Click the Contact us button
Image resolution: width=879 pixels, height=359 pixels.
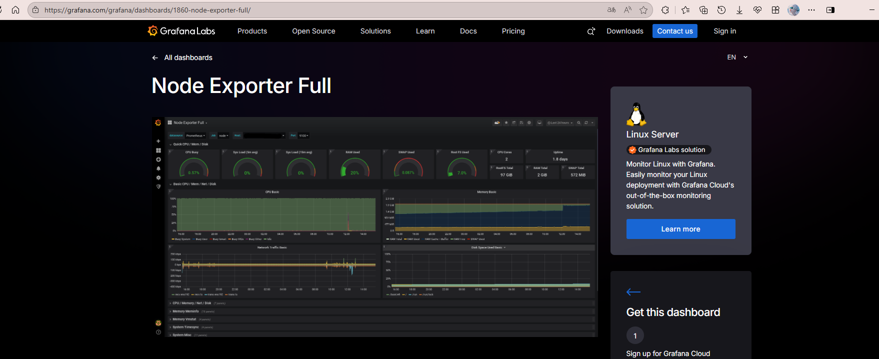[675, 31]
